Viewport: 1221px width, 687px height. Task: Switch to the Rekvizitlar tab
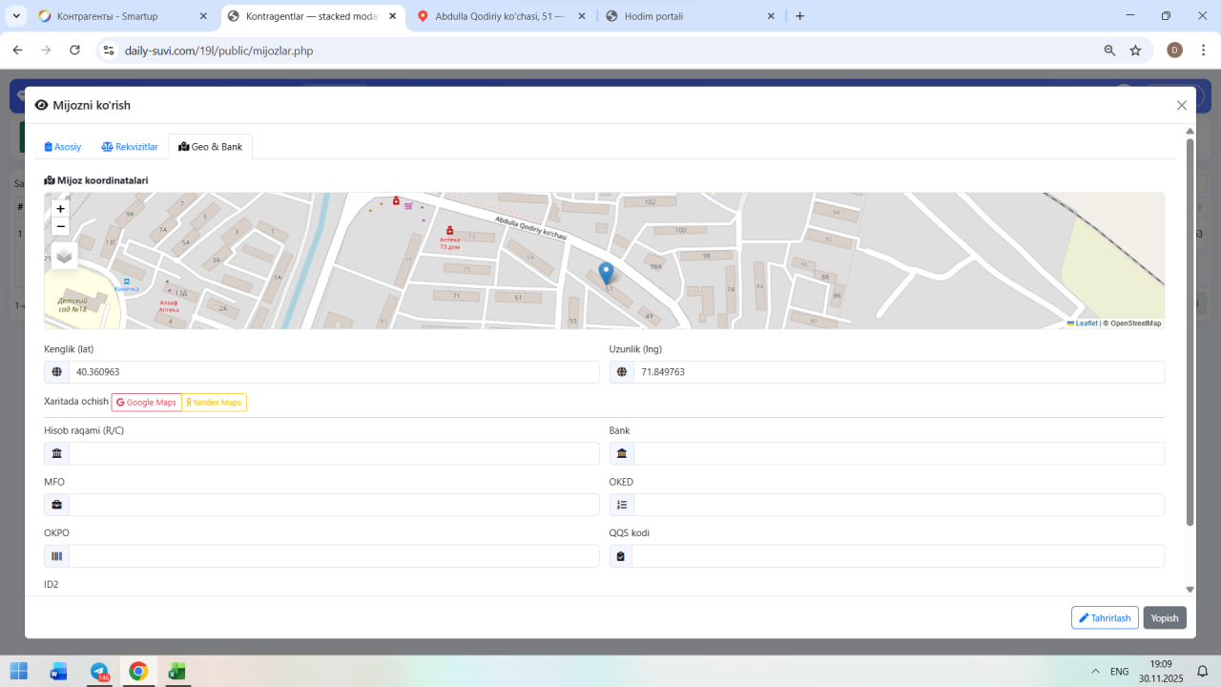pyautogui.click(x=130, y=147)
